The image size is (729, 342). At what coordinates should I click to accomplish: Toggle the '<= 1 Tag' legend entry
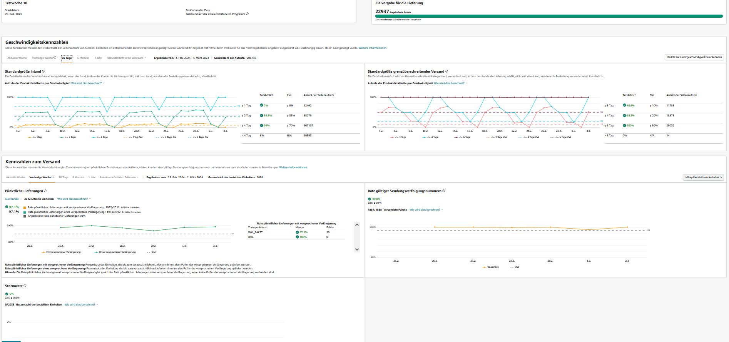(x=35, y=137)
